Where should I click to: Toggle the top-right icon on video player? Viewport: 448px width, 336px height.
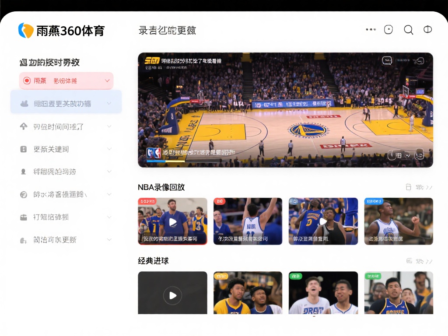pyautogui.click(x=420, y=61)
